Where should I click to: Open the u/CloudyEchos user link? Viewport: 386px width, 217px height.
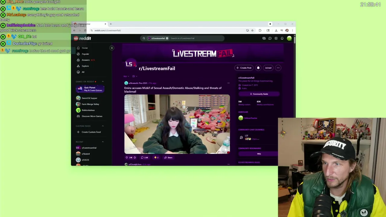pyautogui.click(x=135, y=164)
